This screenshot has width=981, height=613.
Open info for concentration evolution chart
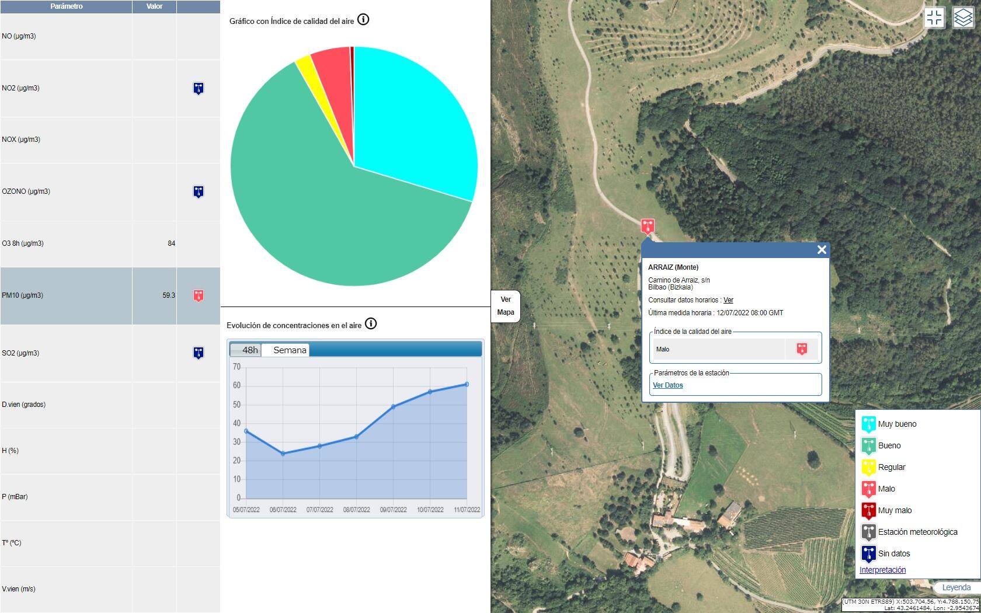(371, 323)
